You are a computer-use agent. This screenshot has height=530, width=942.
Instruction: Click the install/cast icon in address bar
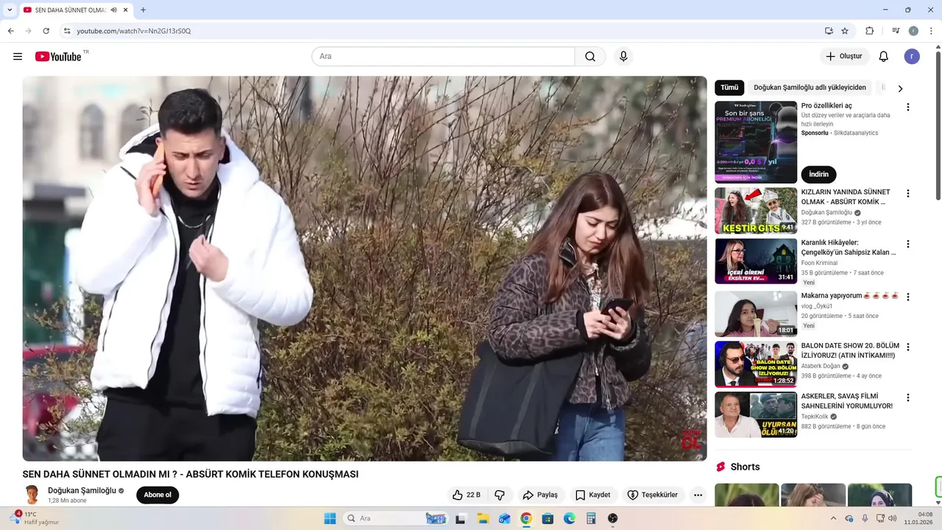(829, 31)
